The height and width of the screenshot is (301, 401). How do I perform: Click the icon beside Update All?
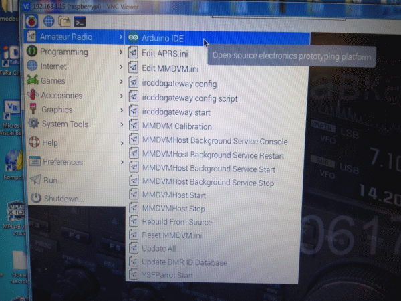(x=134, y=247)
